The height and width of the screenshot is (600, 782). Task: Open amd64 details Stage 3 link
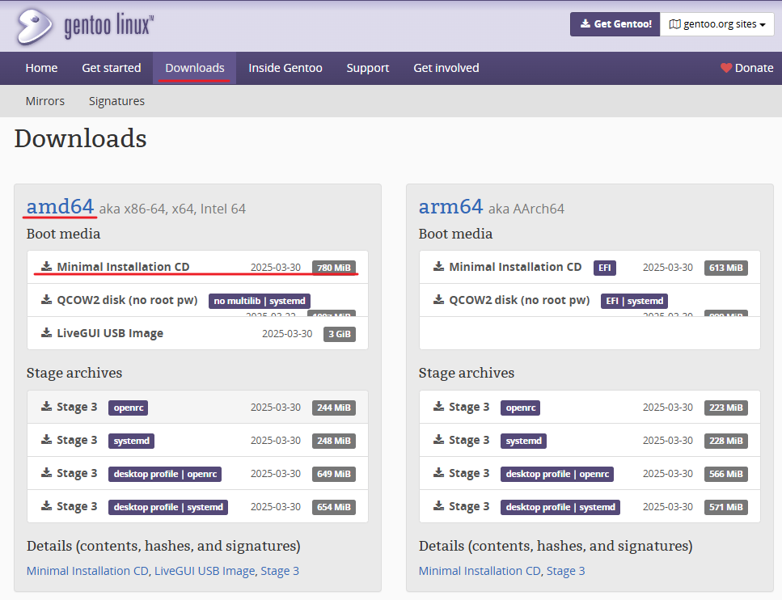click(280, 571)
